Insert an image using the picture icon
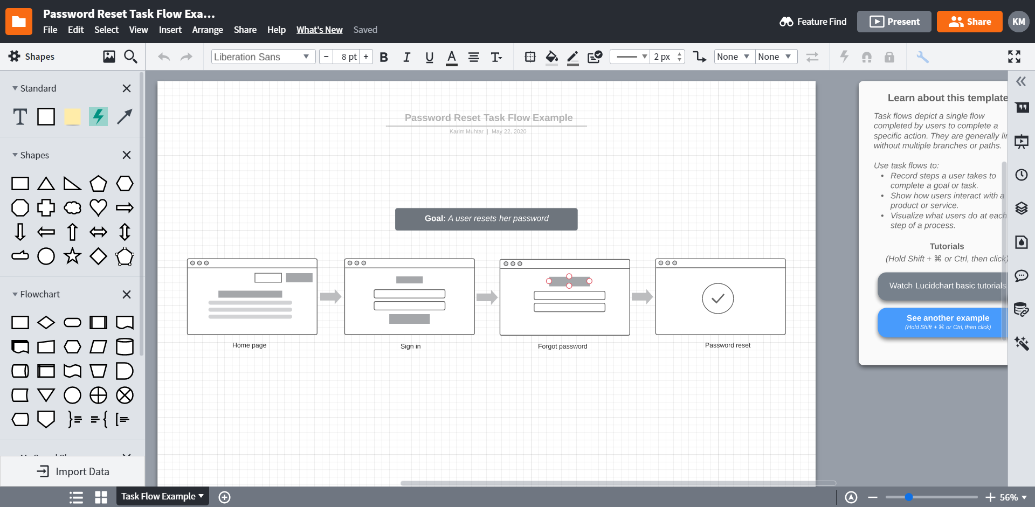Viewport: 1035px width, 507px height. pos(109,57)
